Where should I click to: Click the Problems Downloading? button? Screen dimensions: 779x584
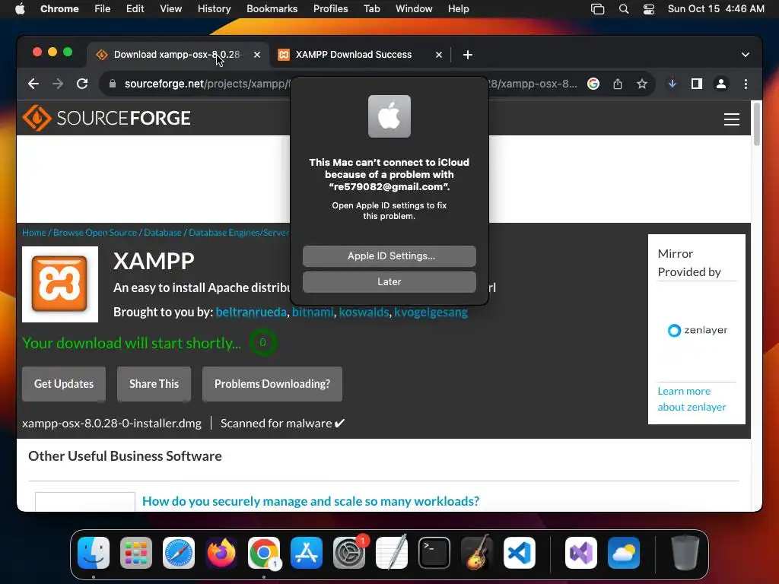[272, 384]
